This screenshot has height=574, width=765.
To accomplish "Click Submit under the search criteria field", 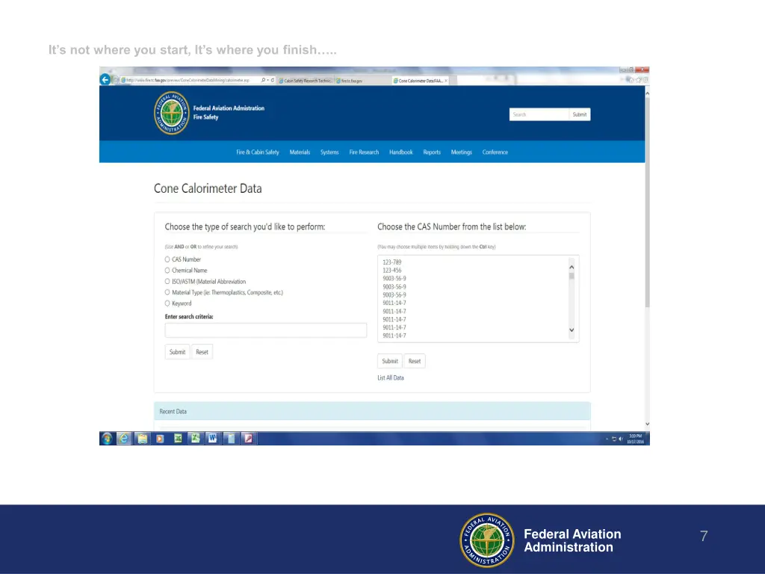I will click(x=177, y=352).
